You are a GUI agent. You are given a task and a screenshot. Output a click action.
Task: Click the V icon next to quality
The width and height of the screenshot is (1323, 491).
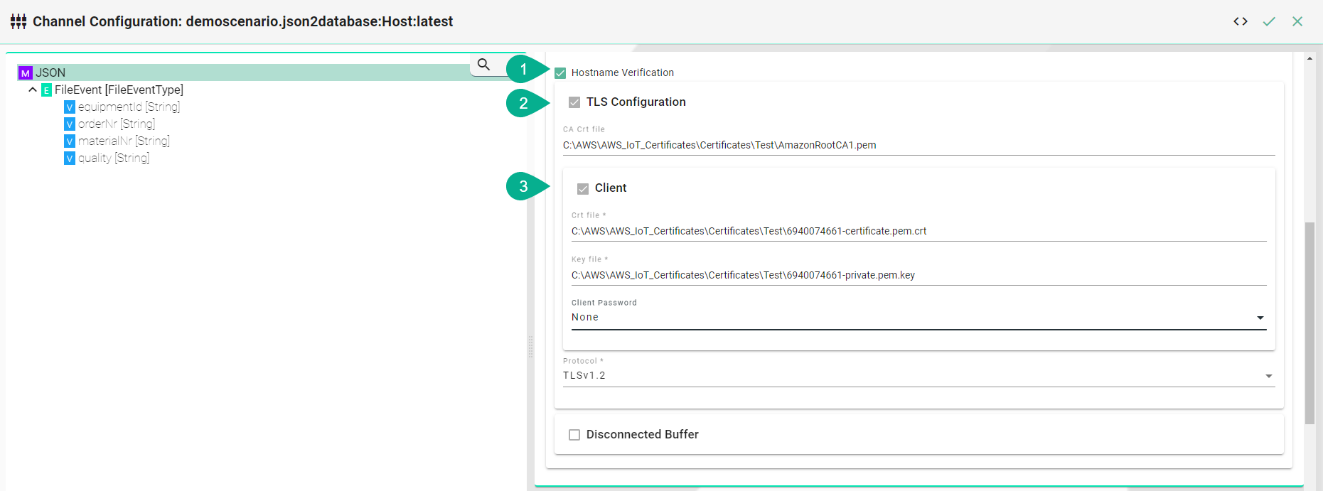[x=70, y=158]
